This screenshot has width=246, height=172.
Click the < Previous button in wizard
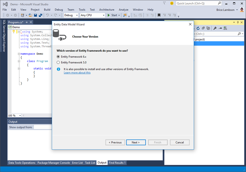click(115, 142)
